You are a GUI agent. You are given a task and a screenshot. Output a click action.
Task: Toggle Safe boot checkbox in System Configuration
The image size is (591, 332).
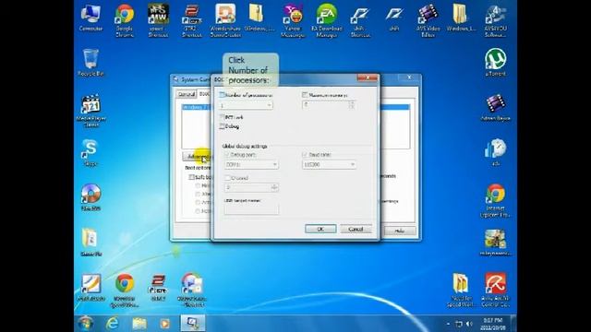click(x=191, y=177)
